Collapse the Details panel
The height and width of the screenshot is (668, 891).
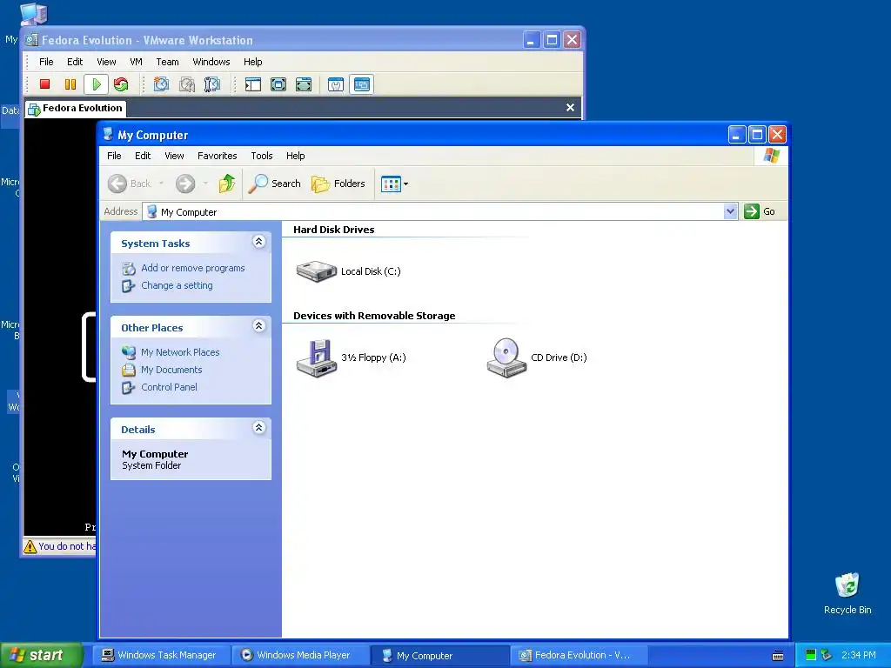point(258,428)
